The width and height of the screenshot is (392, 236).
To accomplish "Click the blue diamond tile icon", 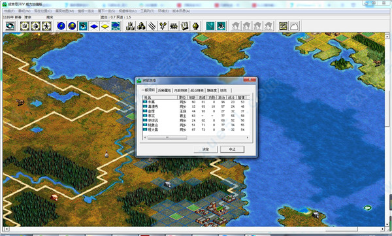I will click(x=93, y=26).
